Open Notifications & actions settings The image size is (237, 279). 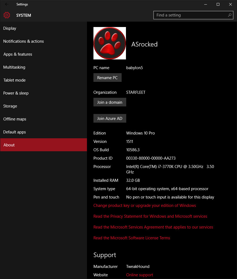[44, 41]
